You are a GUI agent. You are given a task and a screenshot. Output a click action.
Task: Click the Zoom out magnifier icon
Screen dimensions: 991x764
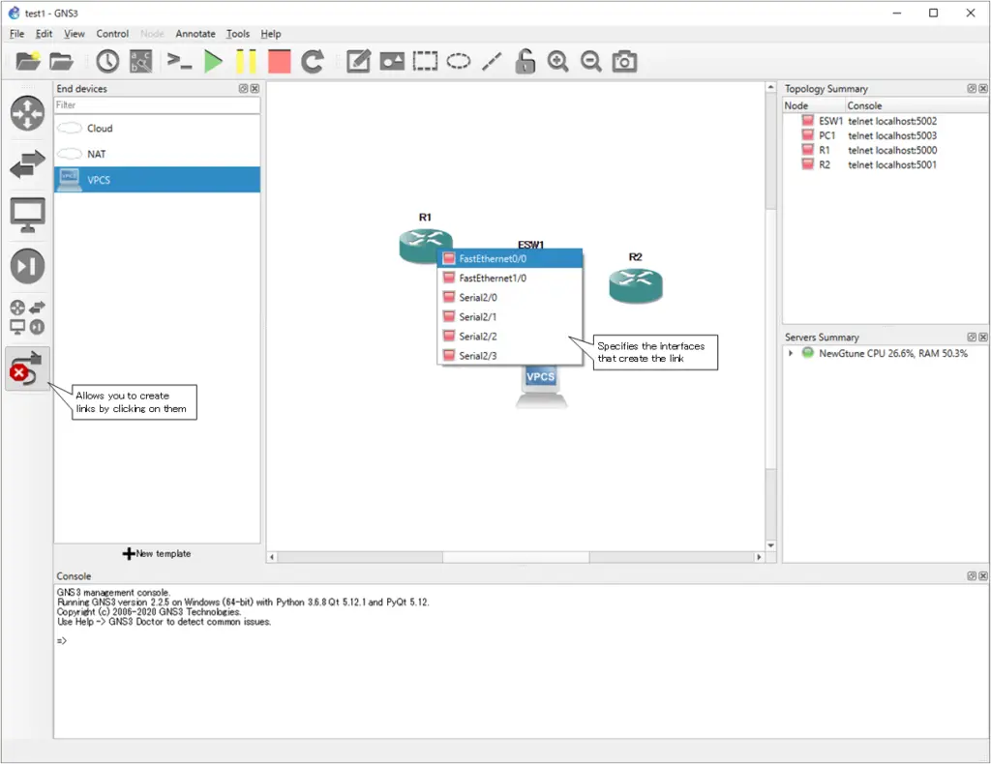click(591, 61)
